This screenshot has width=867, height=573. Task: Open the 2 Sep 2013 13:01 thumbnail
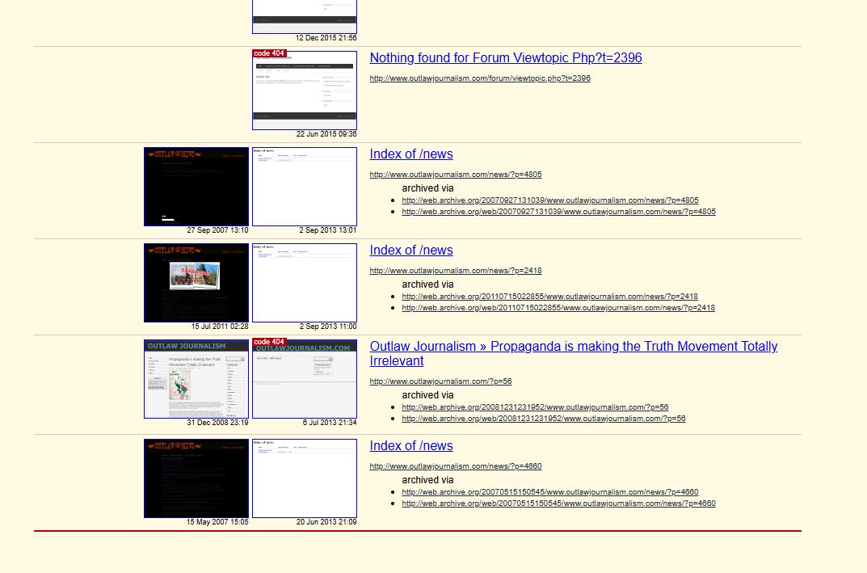[x=305, y=187]
